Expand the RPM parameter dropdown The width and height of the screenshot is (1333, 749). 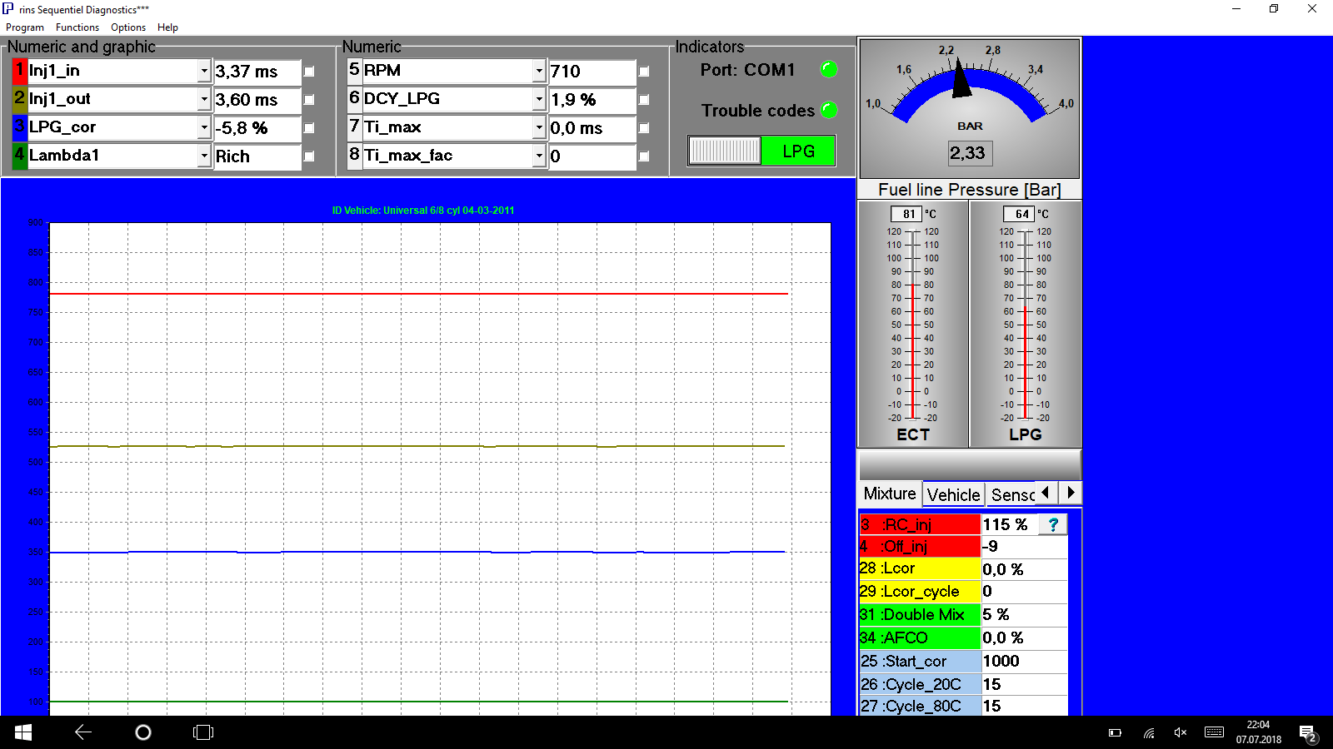coord(539,72)
